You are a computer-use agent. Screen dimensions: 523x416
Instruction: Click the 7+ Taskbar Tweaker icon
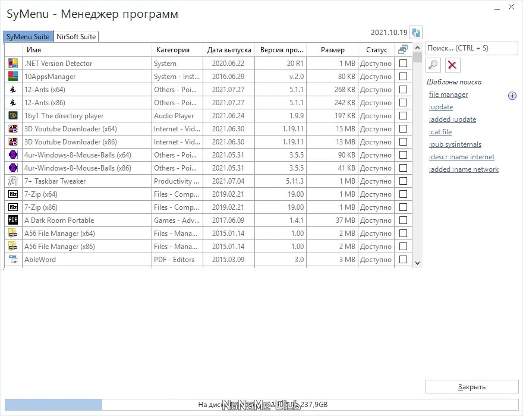13,181
